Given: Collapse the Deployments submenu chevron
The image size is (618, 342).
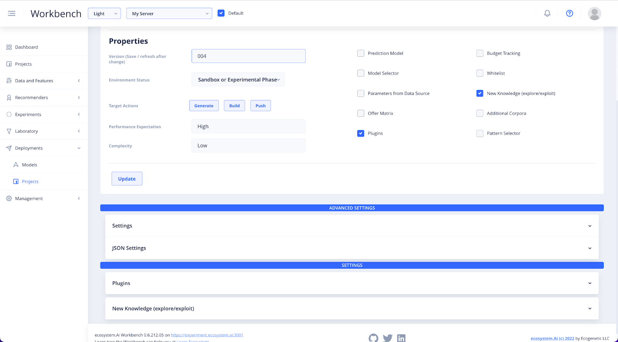Looking at the screenshot, I should (79, 148).
